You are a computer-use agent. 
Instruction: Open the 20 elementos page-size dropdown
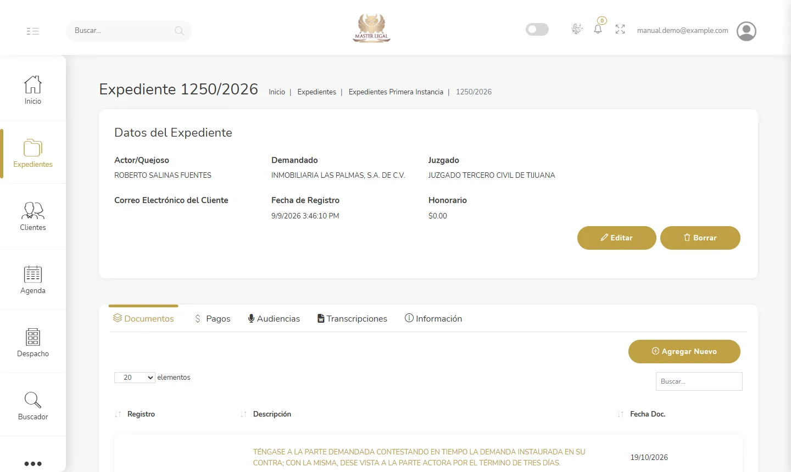pyautogui.click(x=135, y=378)
